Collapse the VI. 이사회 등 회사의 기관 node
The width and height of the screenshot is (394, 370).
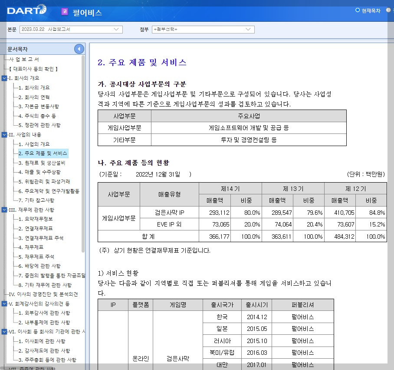click(x=4, y=332)
